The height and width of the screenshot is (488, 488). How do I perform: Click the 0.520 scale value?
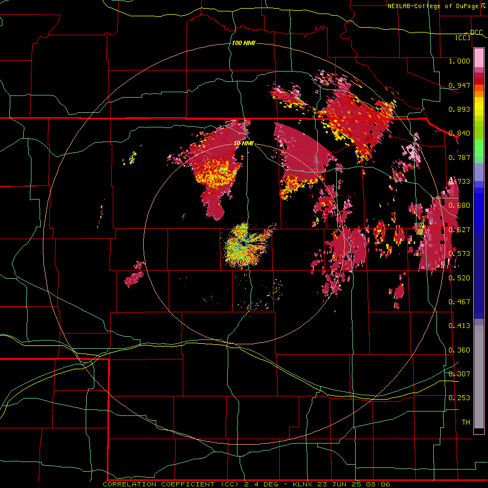[x=459, y=278]
